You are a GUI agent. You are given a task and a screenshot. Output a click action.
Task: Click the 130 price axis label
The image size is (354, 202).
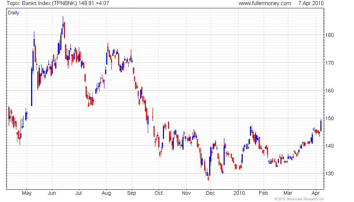click(329, 174)
